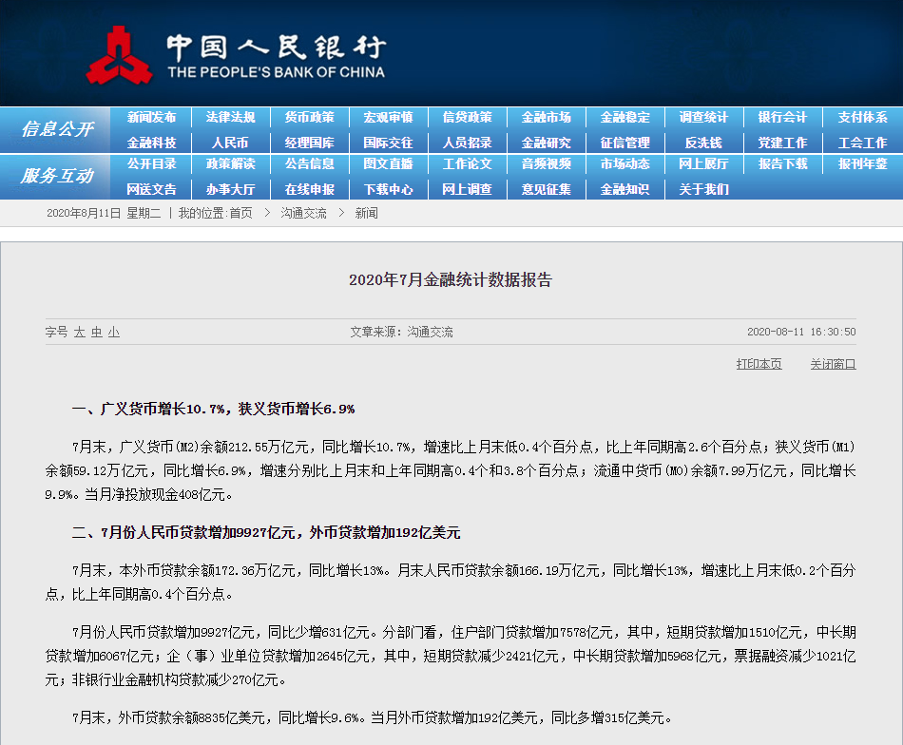The width and height of the screenshot is (903, 745).
Task: Set font size to medium (中)
Action: coord(97,333)
